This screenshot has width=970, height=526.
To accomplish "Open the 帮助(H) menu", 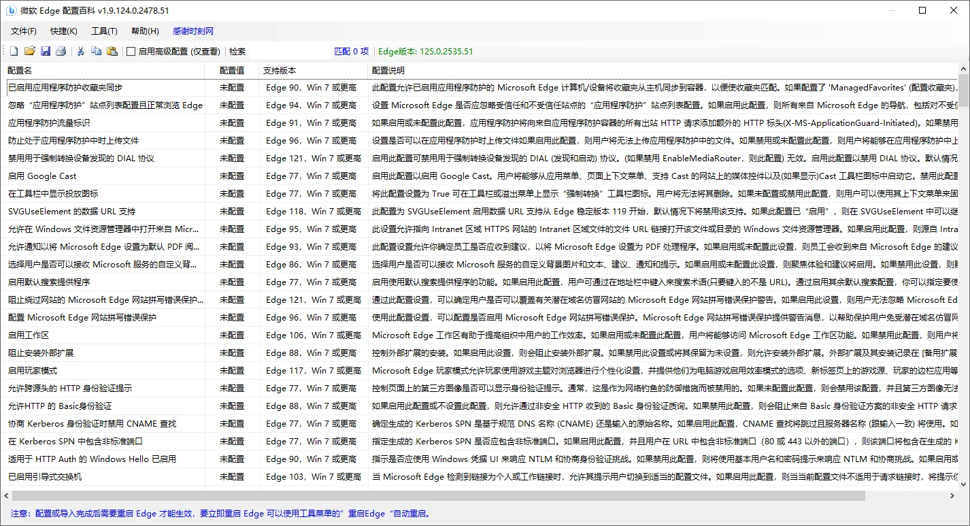I will point(145,31).
